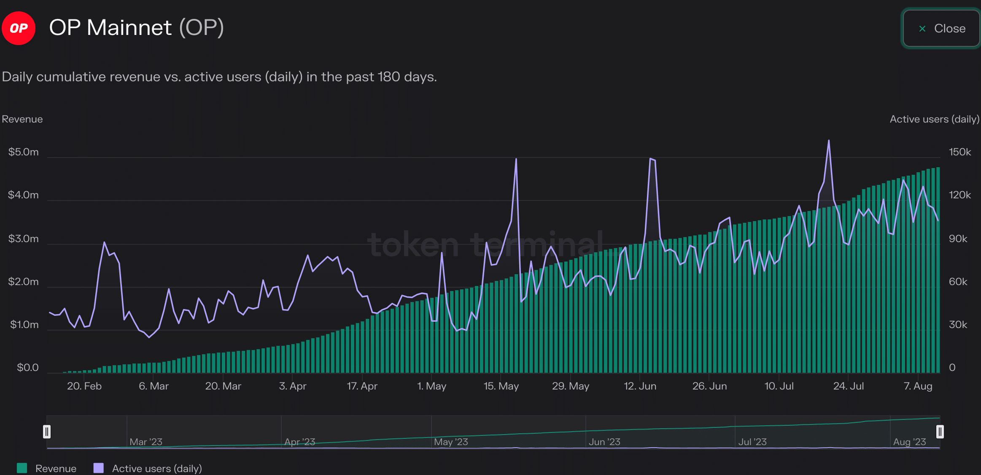Click the Aug '23 marker in the navigator
The width and height of the screenshot is (981, 475).
[x=909, y=442]
